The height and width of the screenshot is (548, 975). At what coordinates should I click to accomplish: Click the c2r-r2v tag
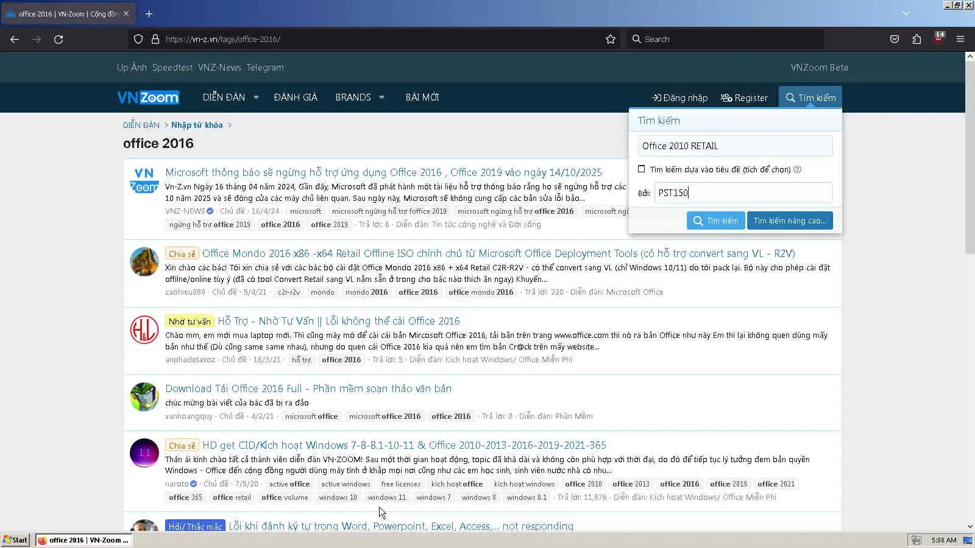coord(289,292)
